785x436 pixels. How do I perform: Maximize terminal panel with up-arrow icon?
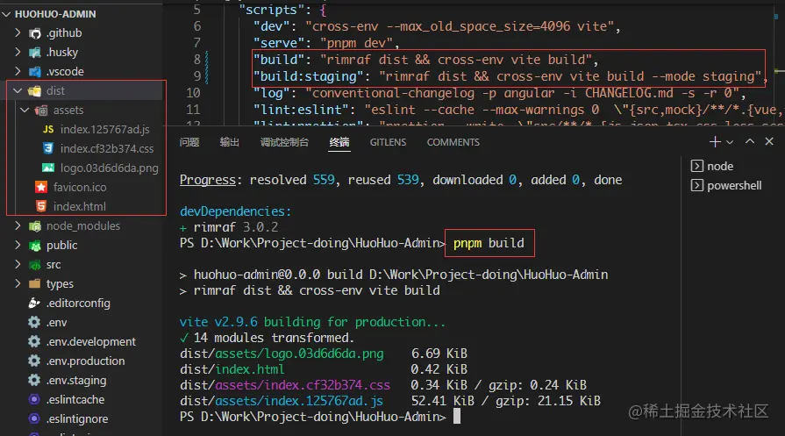coord(749,141)
